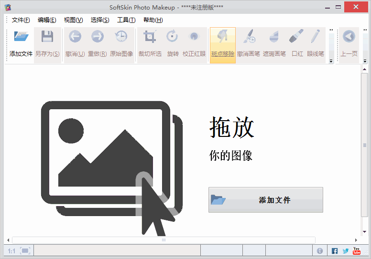Screen dimensions: 371x259
Task: Click the 撤消(U) undo arrow icon
Action: coord(75,36)
